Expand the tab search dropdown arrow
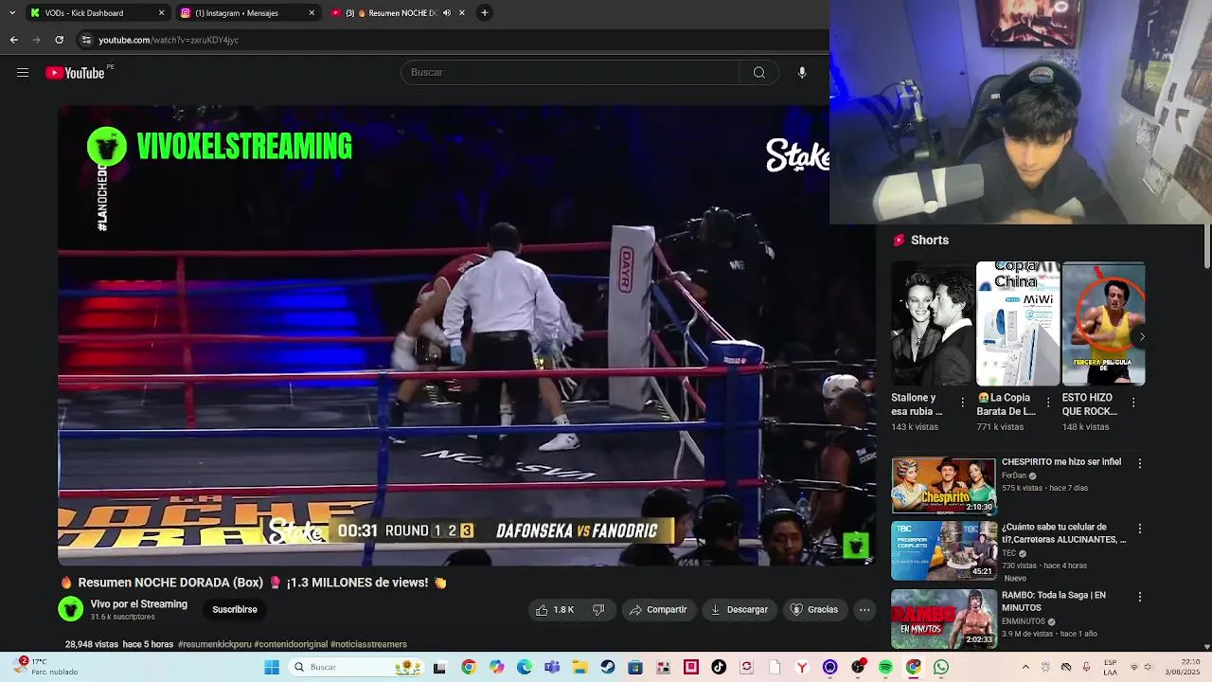The image size is (1212, 682). click(11, 13)
